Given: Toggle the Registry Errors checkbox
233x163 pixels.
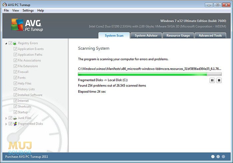Looking at the screenshot, I should pyautogui.click(x=10, y=43).
